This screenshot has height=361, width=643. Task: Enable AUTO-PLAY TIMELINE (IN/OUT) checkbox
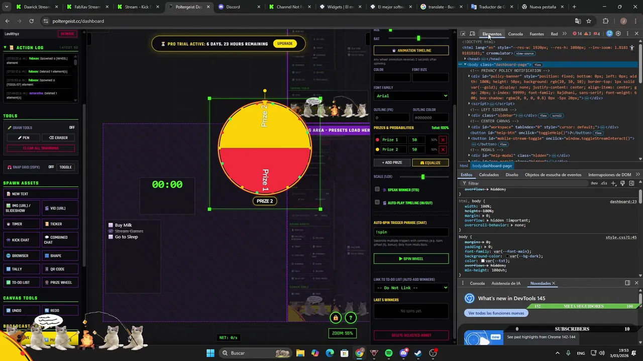377,203
